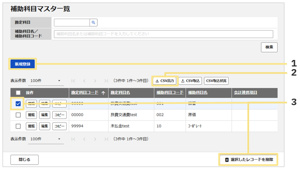Image resolution: width=300 pixels, height=169 pixels.
Task: Click 閲覧 for the 002 原価 row
Action: (x=31, y=115)
